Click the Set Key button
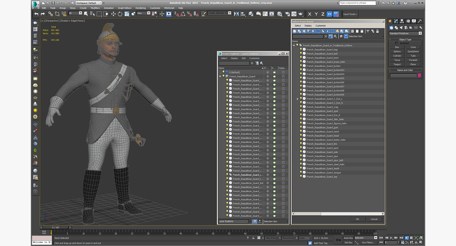This screenshot has width=456, height=246. [x=348, y=243]
